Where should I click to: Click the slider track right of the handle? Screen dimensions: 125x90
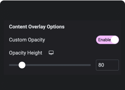[58, 65]
